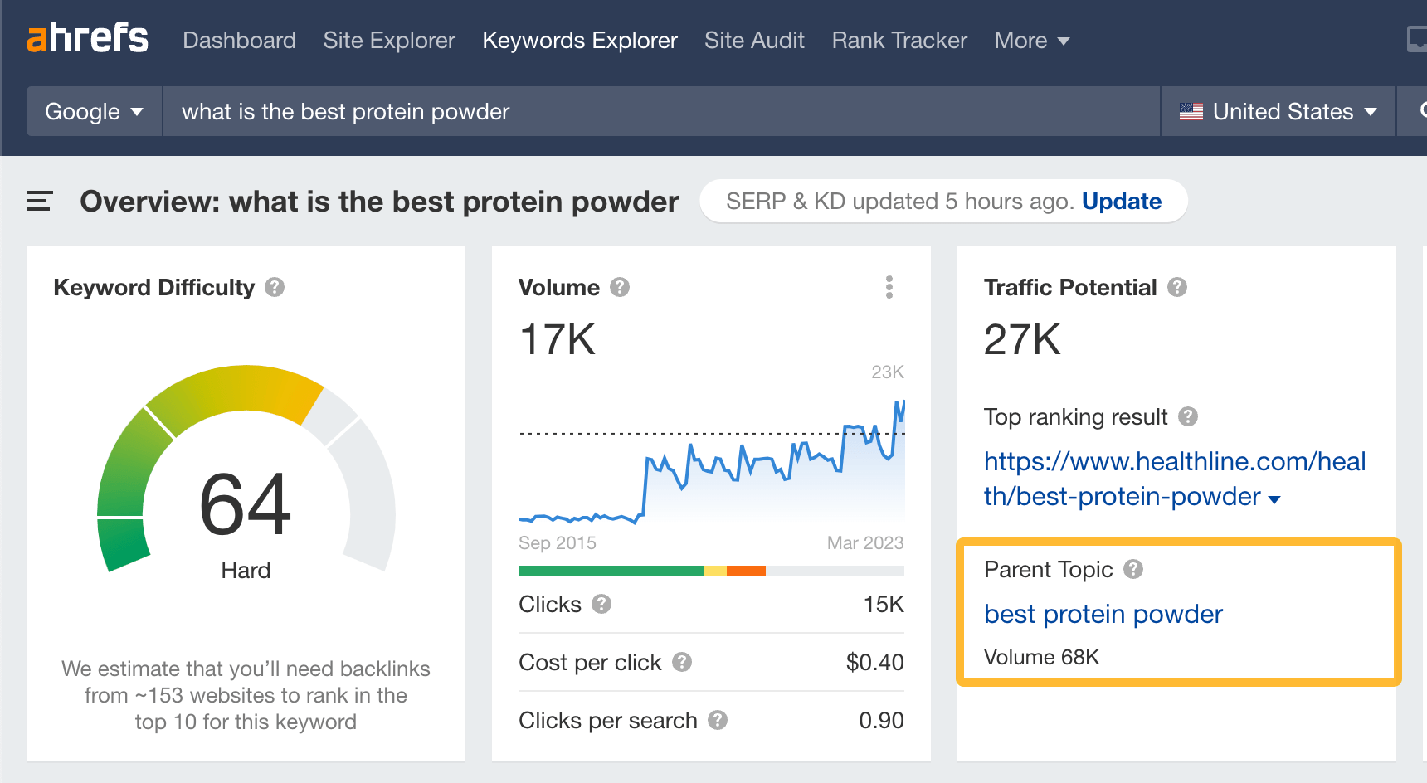Click the Ahrefs logo

pos(87,39)
